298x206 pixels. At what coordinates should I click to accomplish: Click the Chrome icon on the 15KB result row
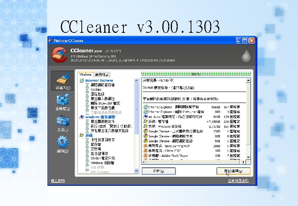point(146,131)
